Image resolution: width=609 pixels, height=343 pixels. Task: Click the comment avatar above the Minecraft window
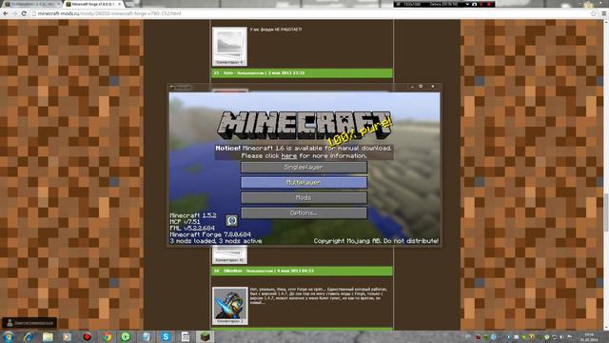(229, 46)
